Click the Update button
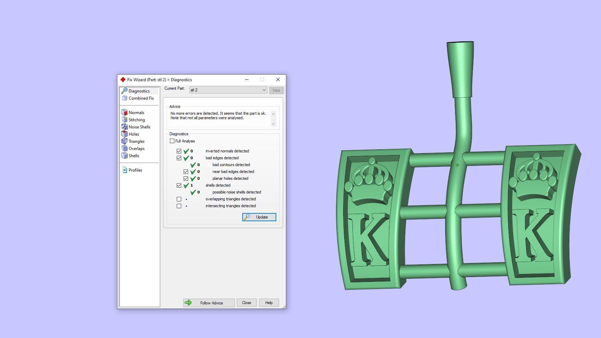 (x=259, y=217)
